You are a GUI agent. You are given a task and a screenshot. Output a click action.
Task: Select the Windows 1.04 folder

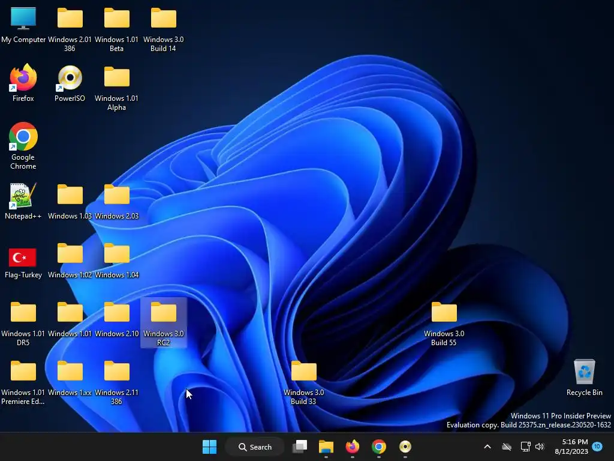[x=117, y=261]
